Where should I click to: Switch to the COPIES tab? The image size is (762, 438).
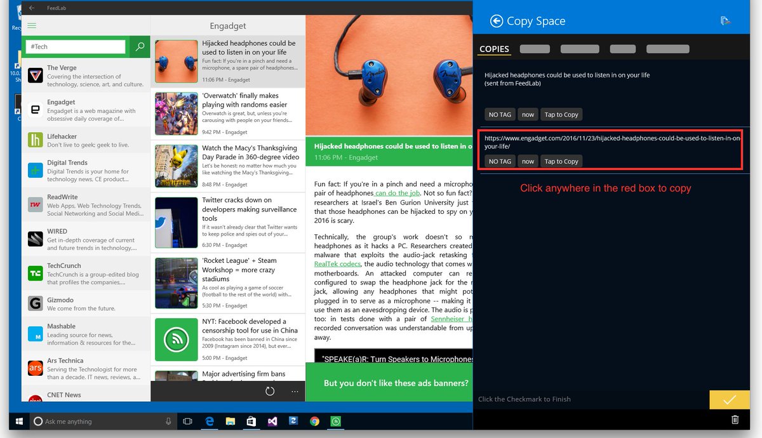pyautogui.click(x=493, y=48)
